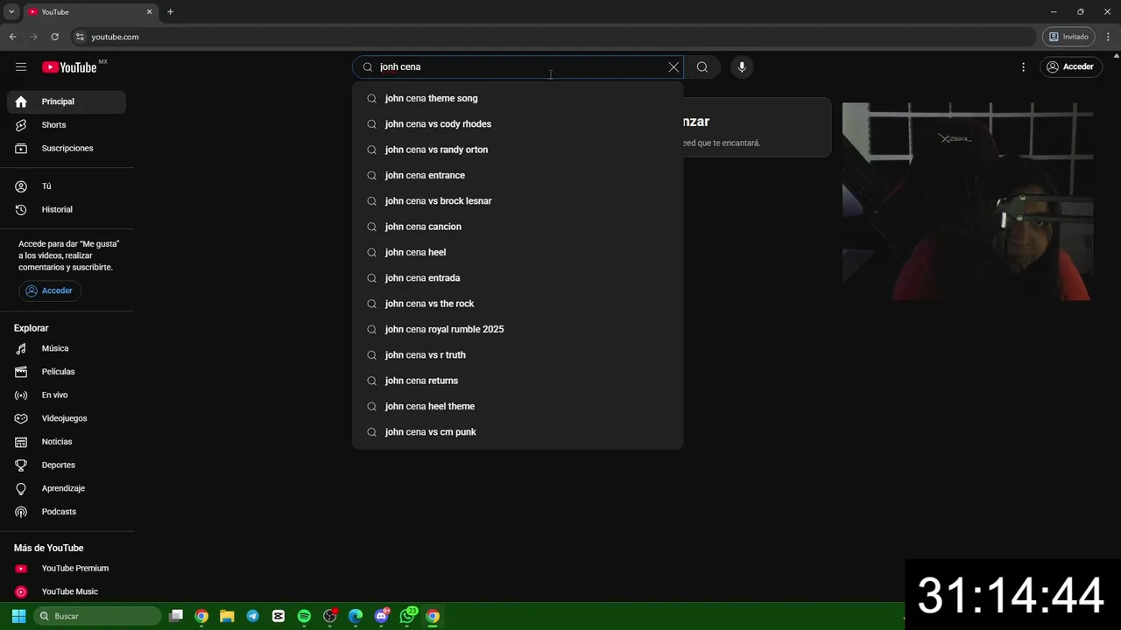Open the Windows Start menu
Viewport: 1121px width, 630px height.
coord(19,616)
